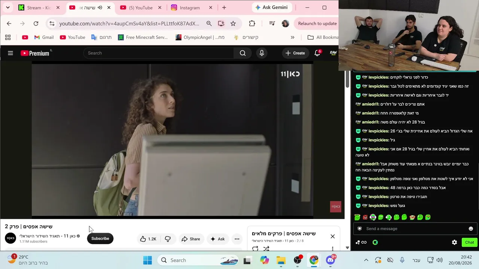Click Relaunch to update
479x269 pixels.
317,24
